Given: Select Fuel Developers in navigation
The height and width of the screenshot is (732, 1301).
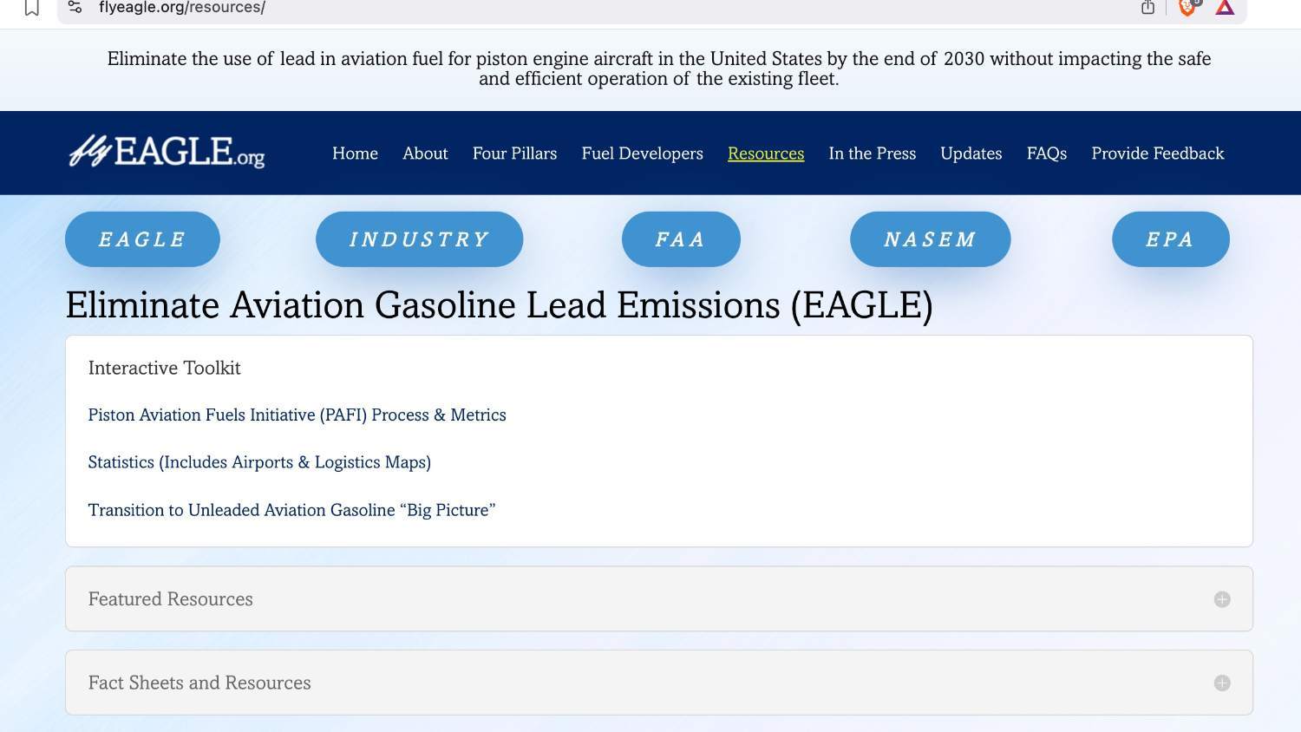Looking at the screenshot, I should tap(642, 154).
